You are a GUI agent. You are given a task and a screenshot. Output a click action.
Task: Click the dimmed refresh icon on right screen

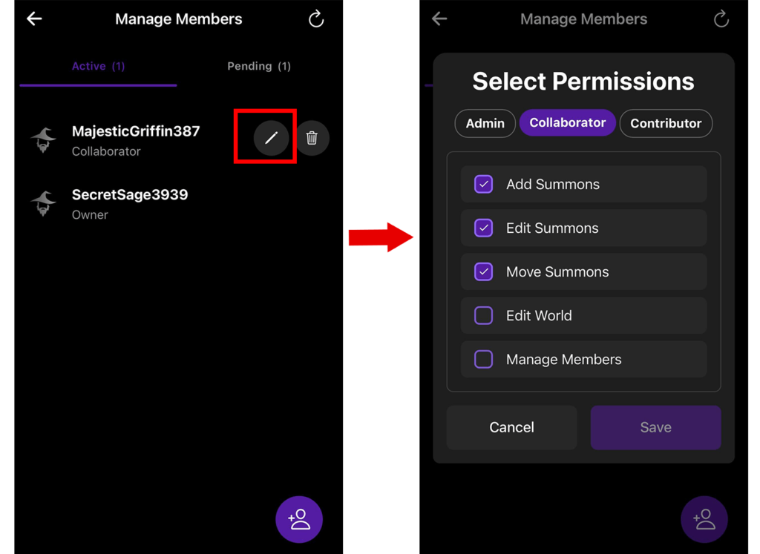click(721, 19)
